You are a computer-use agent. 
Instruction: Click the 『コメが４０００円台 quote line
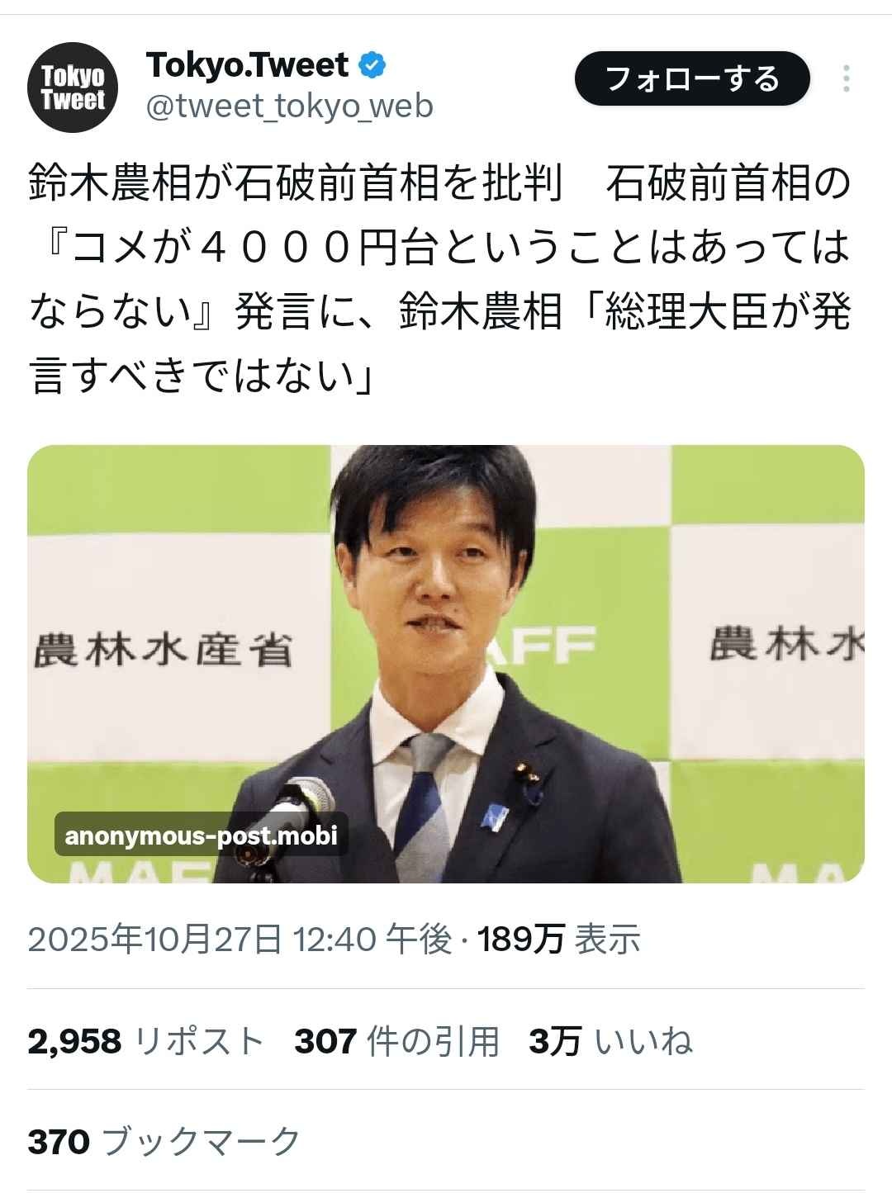coord(231,248)
